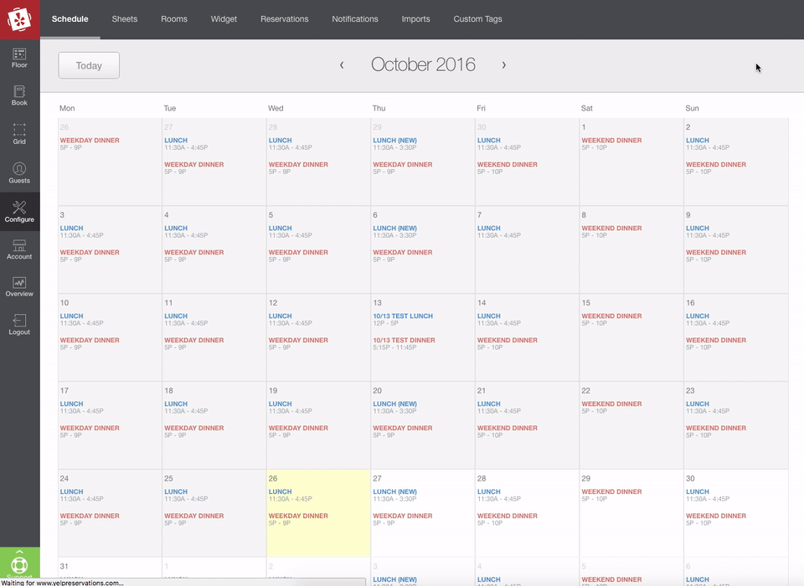This screenshot has height=586, width=804.
Task: Switch to the Reservations tab
Action: 285,19
